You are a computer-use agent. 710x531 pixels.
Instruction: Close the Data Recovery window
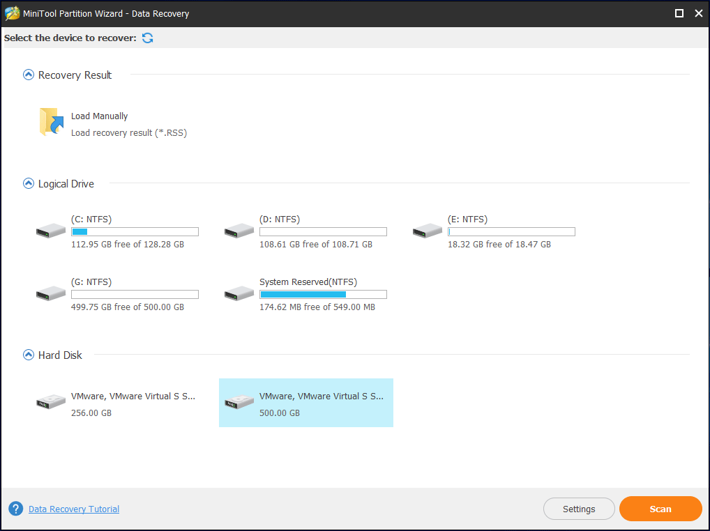(699, 13)
